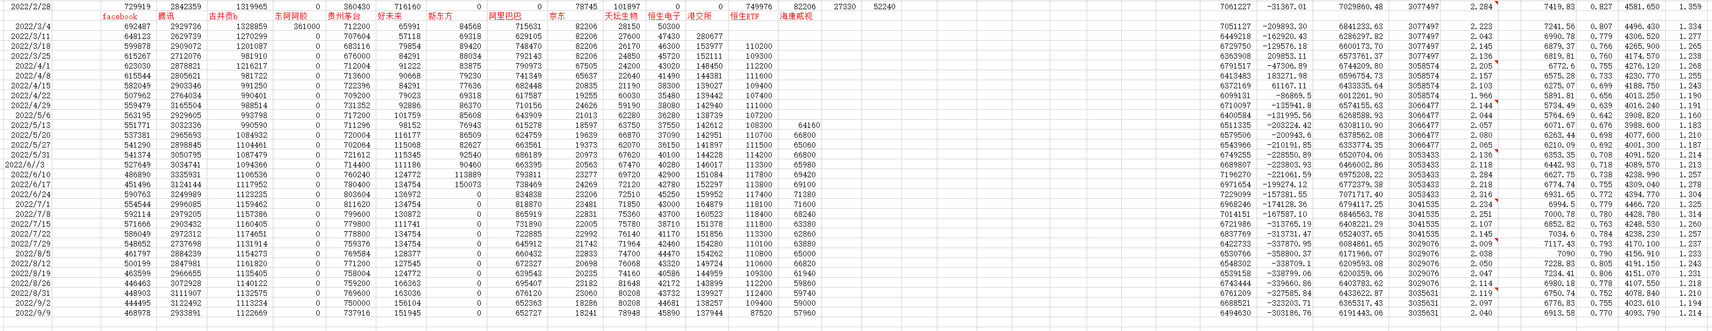Select the cell containing 27330
Image resolution: width=1712 pixels, height=331 pixels.
coord(842,7)
